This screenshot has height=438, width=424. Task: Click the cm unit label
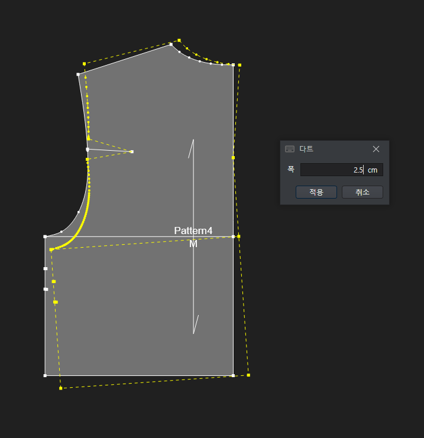[373, 170]
